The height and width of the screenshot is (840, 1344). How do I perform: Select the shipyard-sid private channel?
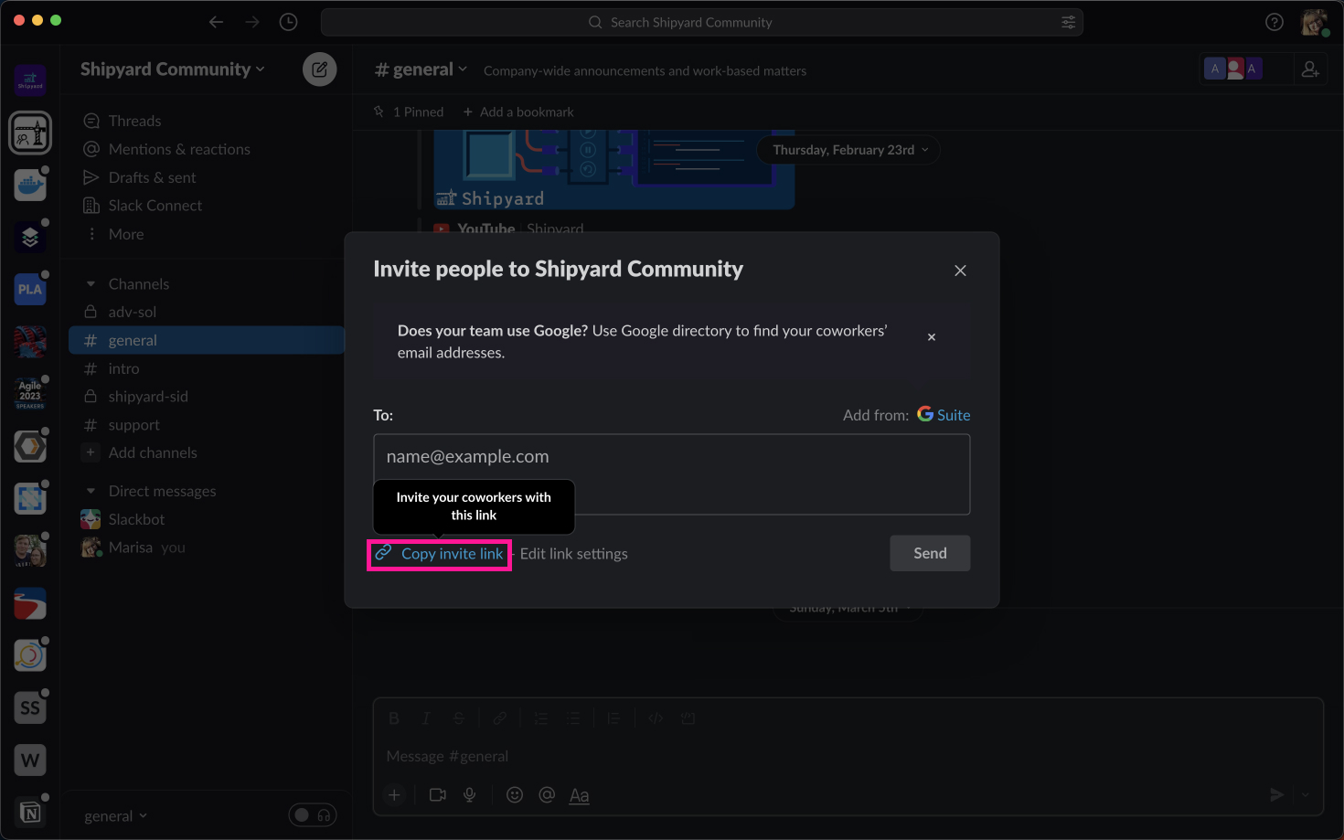pyautogui.click(x=206, y=397)
